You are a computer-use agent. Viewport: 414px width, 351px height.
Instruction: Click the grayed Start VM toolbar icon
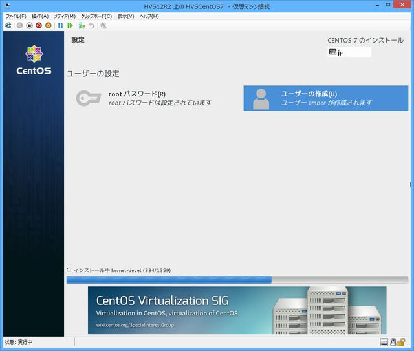click(19, 26)
